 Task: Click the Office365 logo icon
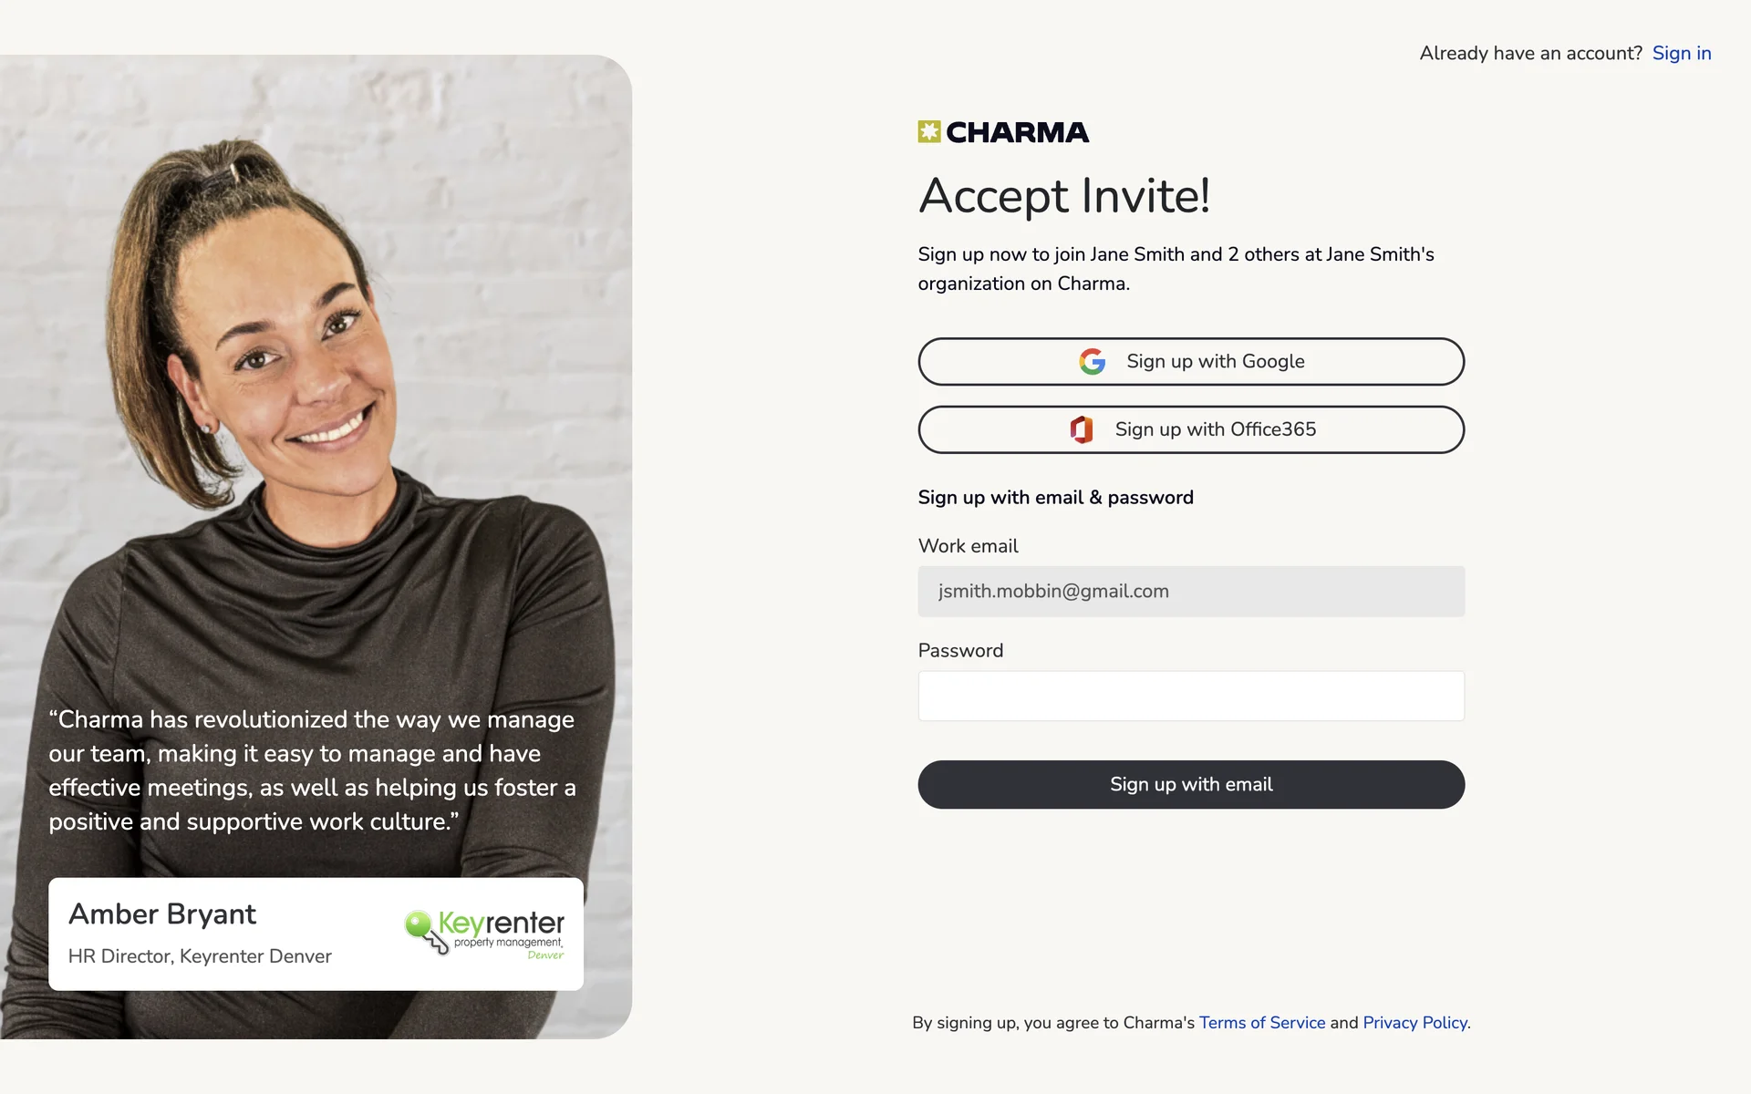(1082, 429)
